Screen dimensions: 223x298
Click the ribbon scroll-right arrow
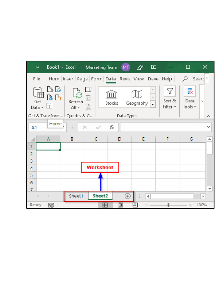tap(202, 101)
